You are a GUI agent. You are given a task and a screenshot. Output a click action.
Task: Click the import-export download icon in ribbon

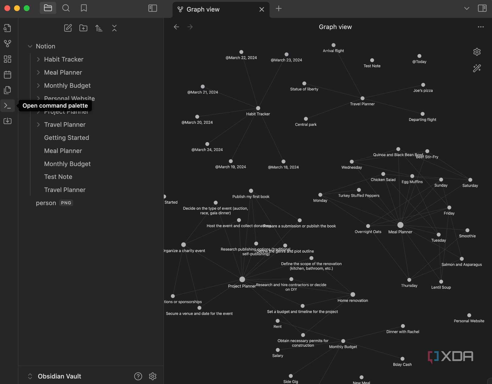click(7, 121)
